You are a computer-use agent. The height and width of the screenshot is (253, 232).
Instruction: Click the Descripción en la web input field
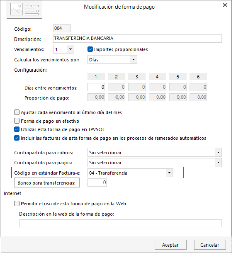pos(121,223)
